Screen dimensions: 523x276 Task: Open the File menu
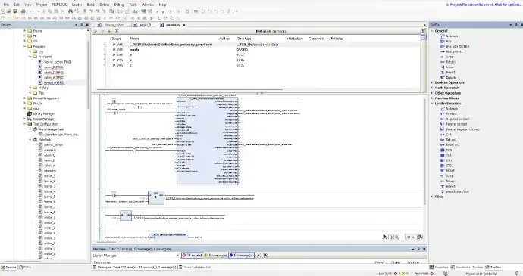tap(6, 5)
